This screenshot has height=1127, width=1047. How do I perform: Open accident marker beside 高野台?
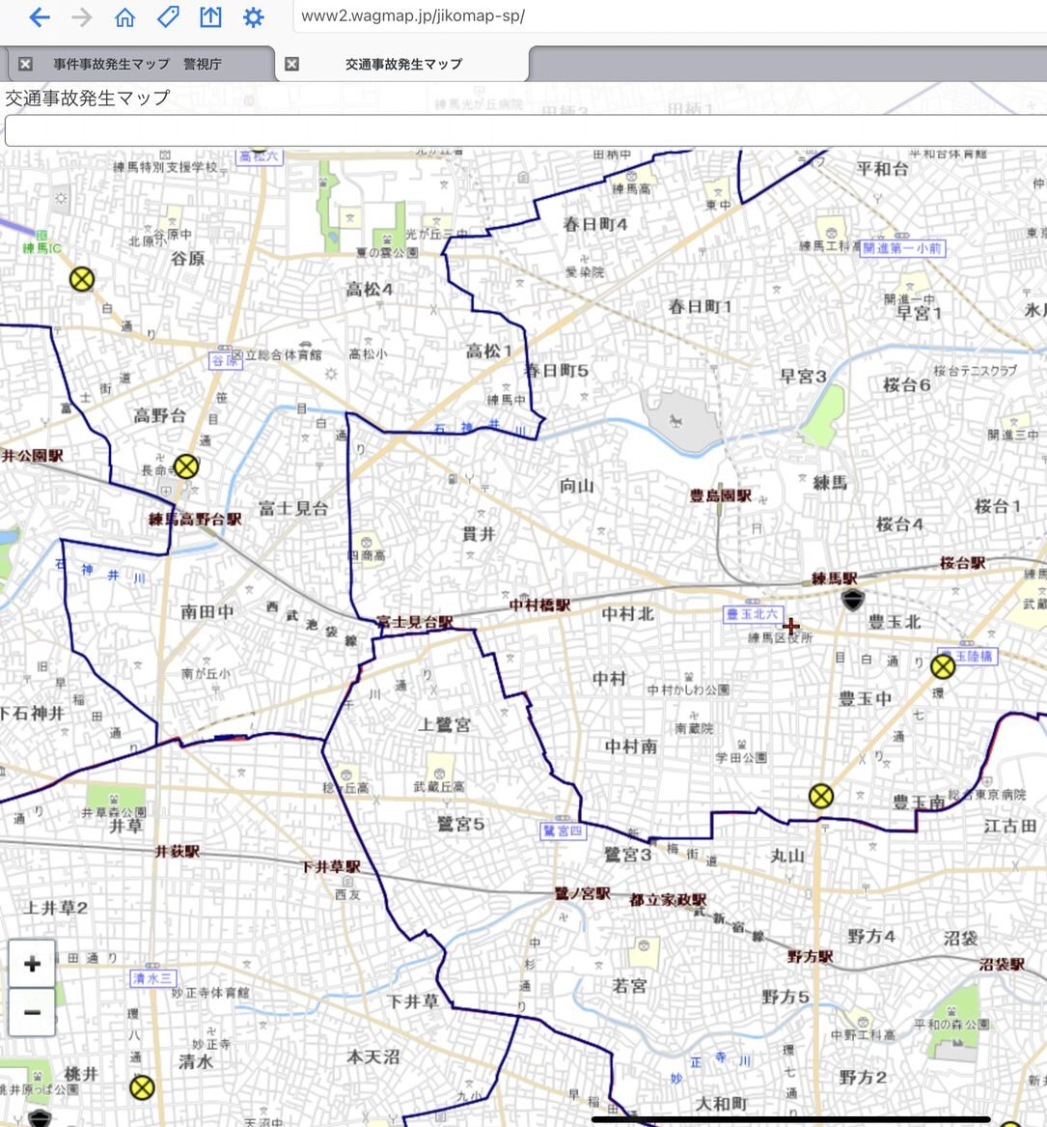(x=186, y=467)
